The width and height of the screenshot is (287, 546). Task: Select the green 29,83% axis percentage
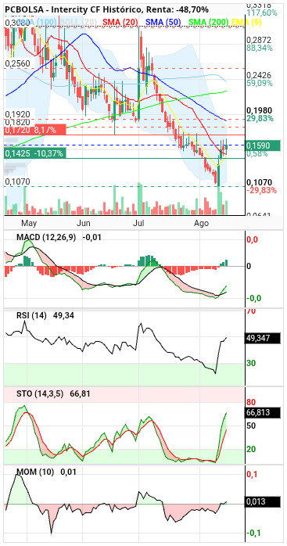260,118
